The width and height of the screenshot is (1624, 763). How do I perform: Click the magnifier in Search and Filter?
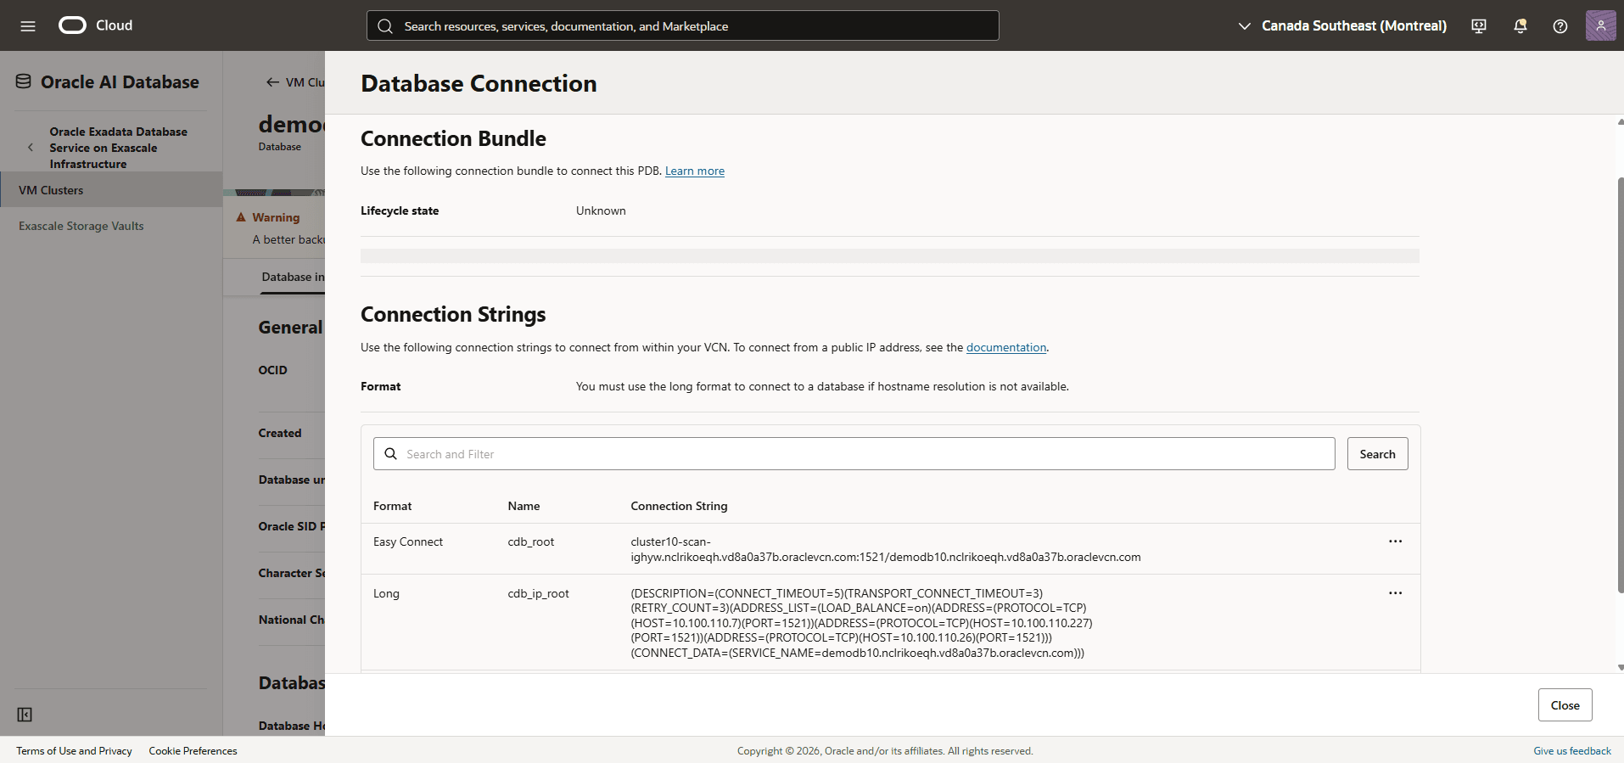click(390, 454)
